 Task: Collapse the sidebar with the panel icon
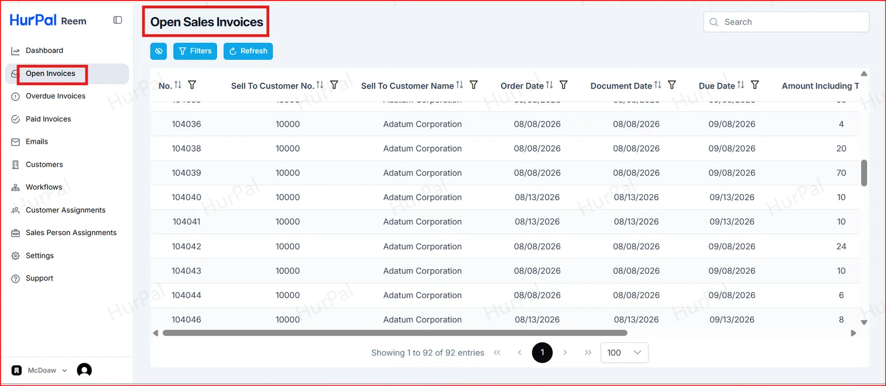click(x=117, y=20)
